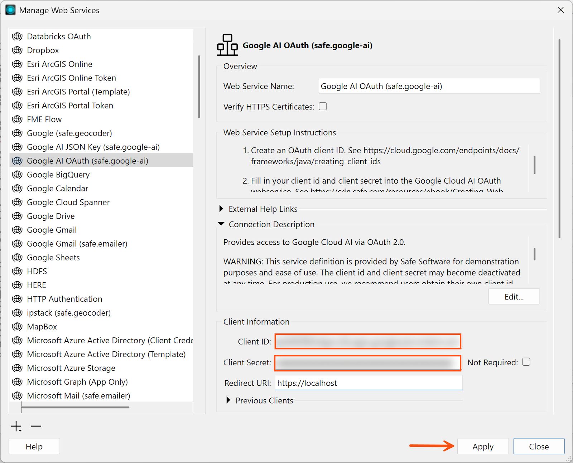Click the service list vertical scrollbar
The image size is (573, 463).
[x=199, y=87]
